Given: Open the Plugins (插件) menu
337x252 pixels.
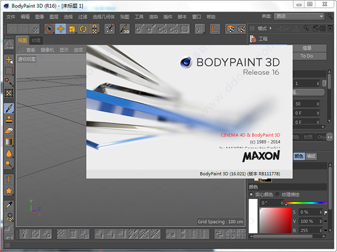Looking at the screenshot, I should [168, 17].
